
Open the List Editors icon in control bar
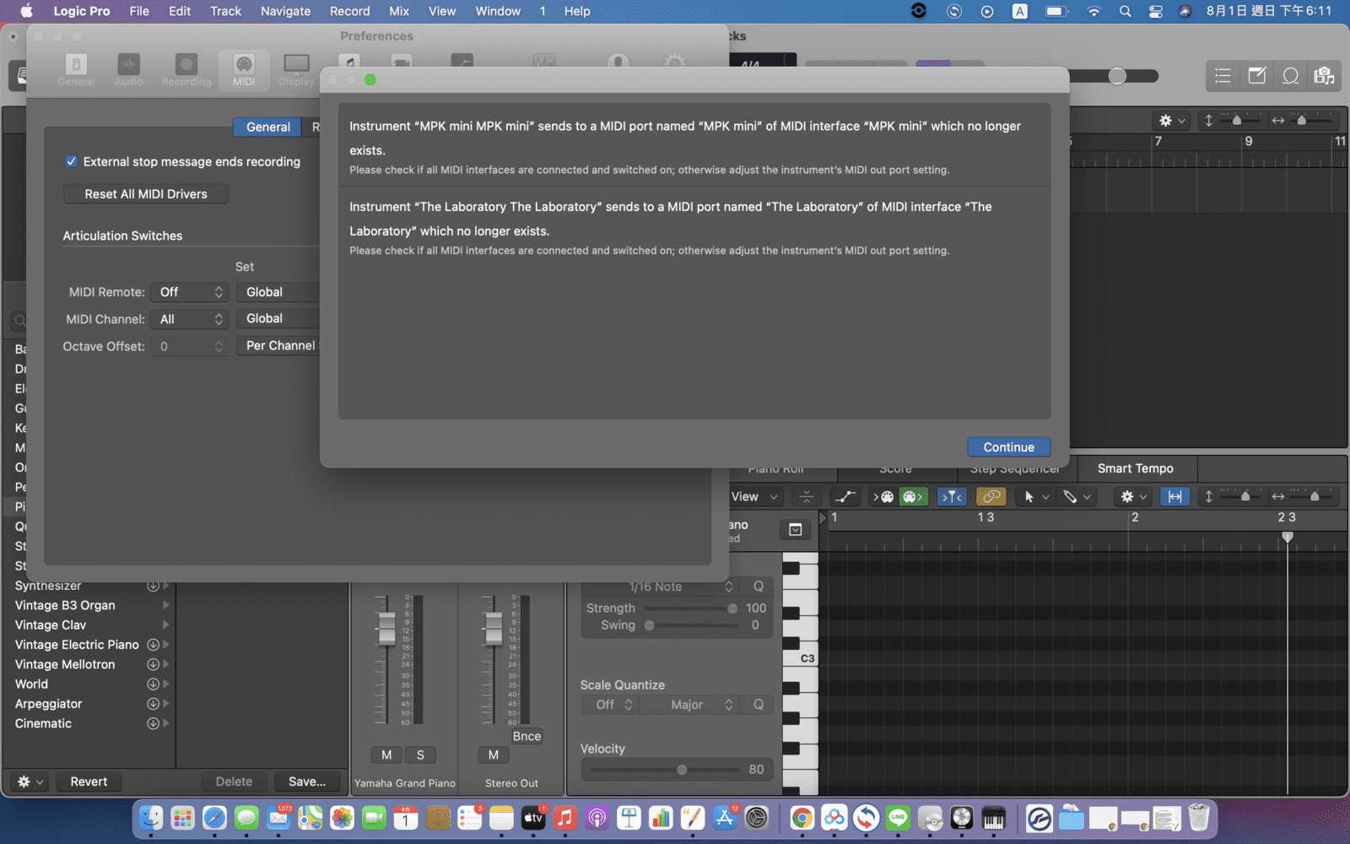(1223, 76)
